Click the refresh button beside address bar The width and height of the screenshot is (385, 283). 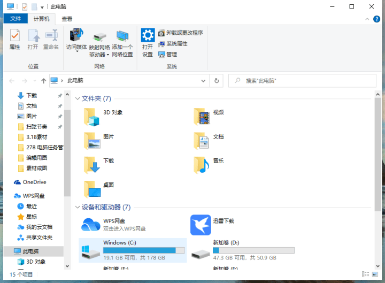tap(216, 81)
